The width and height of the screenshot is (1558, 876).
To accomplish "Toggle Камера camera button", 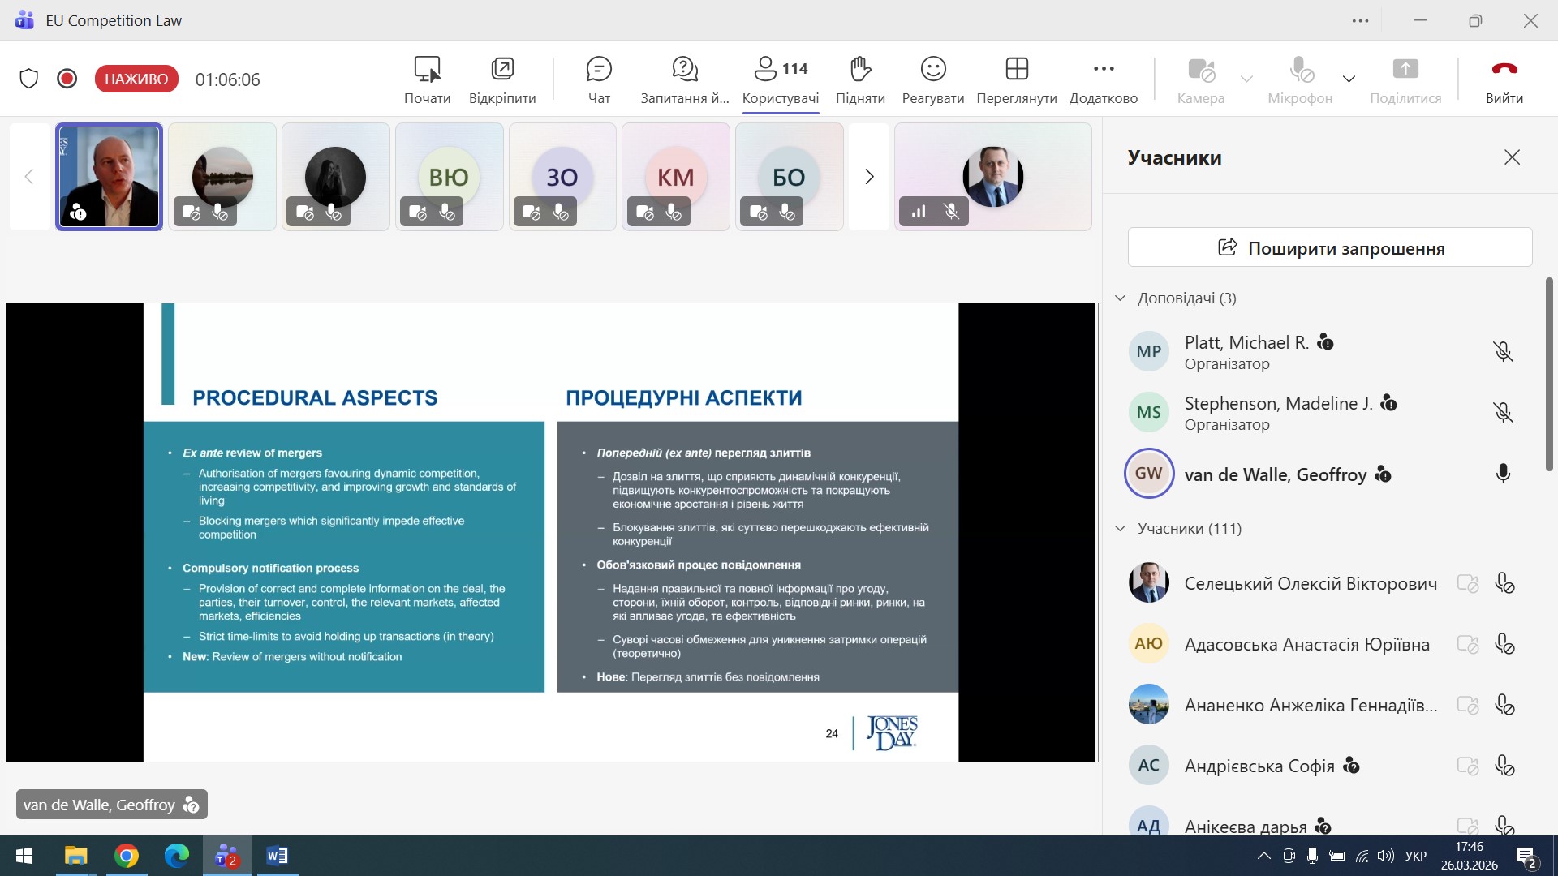I will [1200, 79].
